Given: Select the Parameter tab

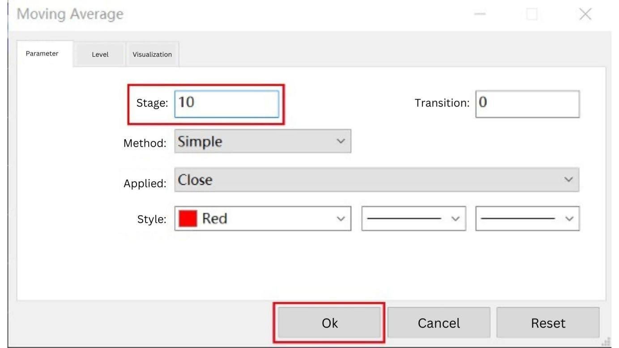Looking at the screenshot, I should click(42, 54).
